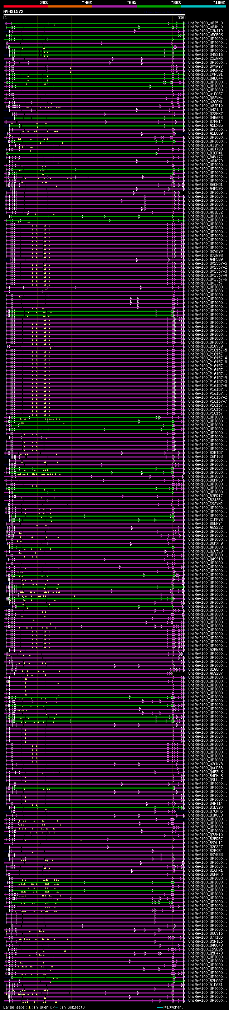The height and width of the screenshot is (1010, 229).
Task: Follow the UniRef100_B7PN14 link
Action: 205,121
